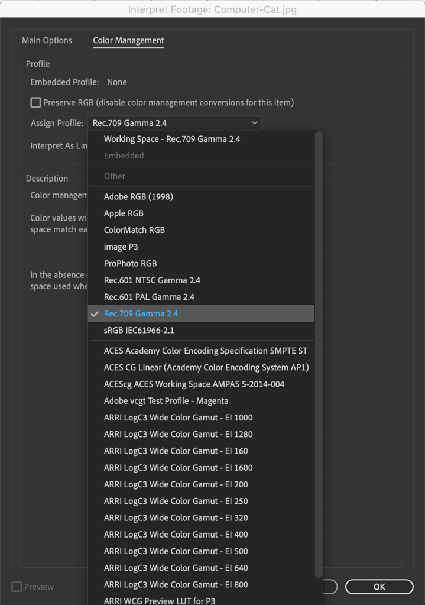Select ACES CG Linear profile
The height and width of the screenshot is (605, 425).
coord(206,367)
